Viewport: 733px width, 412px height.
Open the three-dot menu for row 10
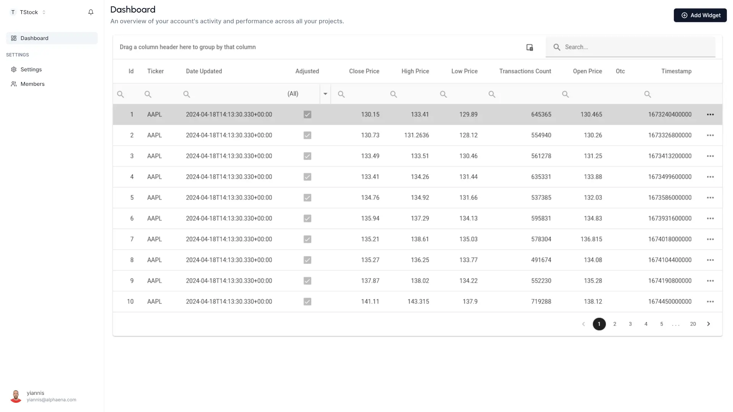[x=710, y=302]
